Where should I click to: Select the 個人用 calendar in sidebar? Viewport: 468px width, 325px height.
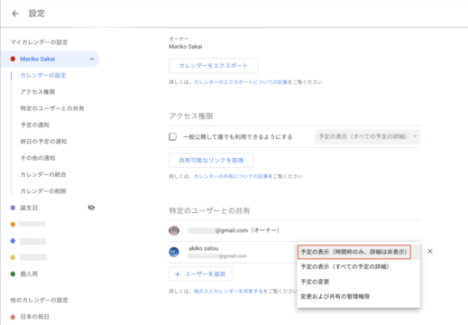pyautogui.click(x=29, y=274)
